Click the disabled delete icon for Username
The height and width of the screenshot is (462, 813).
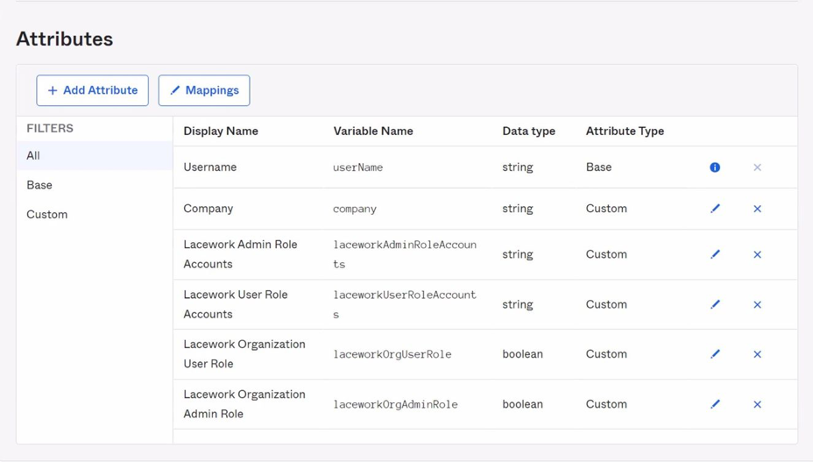(x=757, y=167)
